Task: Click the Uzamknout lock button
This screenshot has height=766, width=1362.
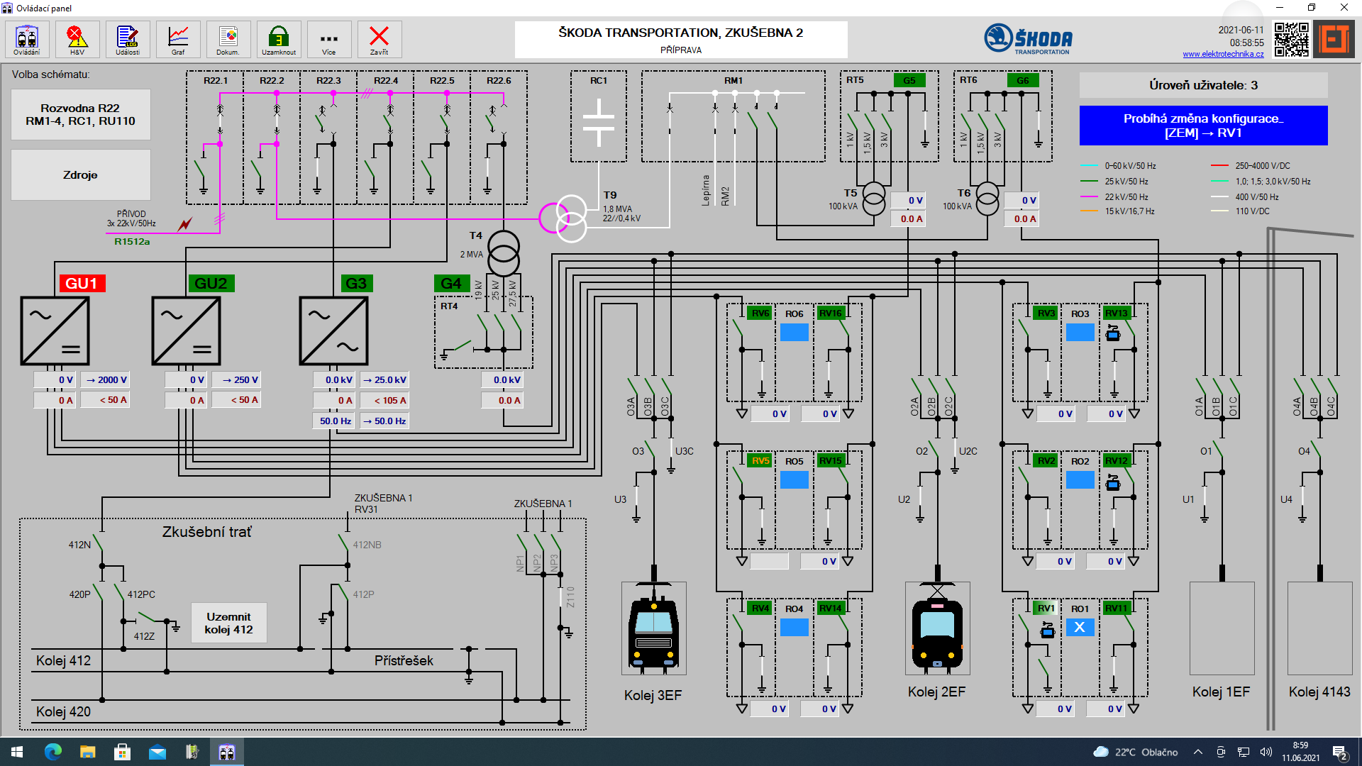Action: (x=279, y=39)
